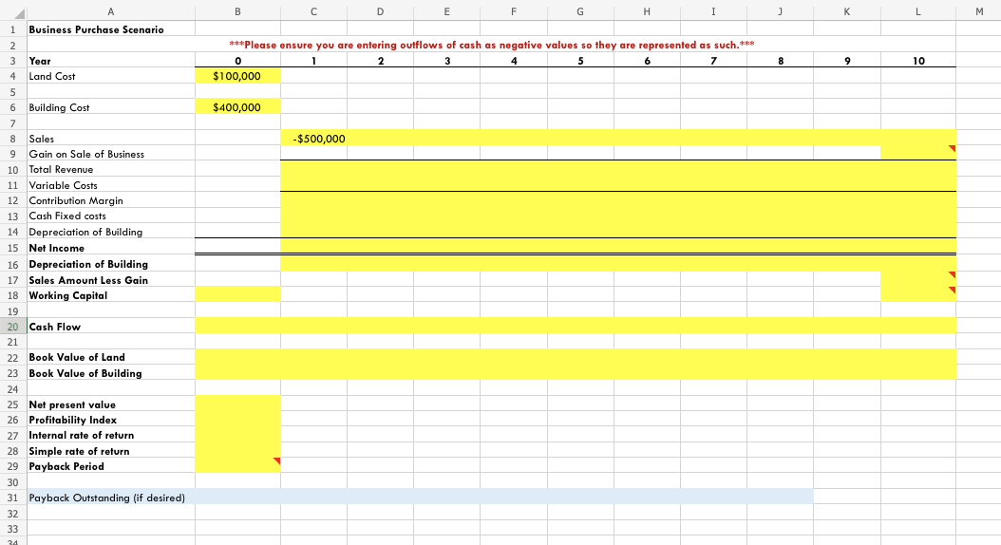Click Net Income cell for Year 1
The height and width of the screenshot is (545, 1001).
click(313, 248)
